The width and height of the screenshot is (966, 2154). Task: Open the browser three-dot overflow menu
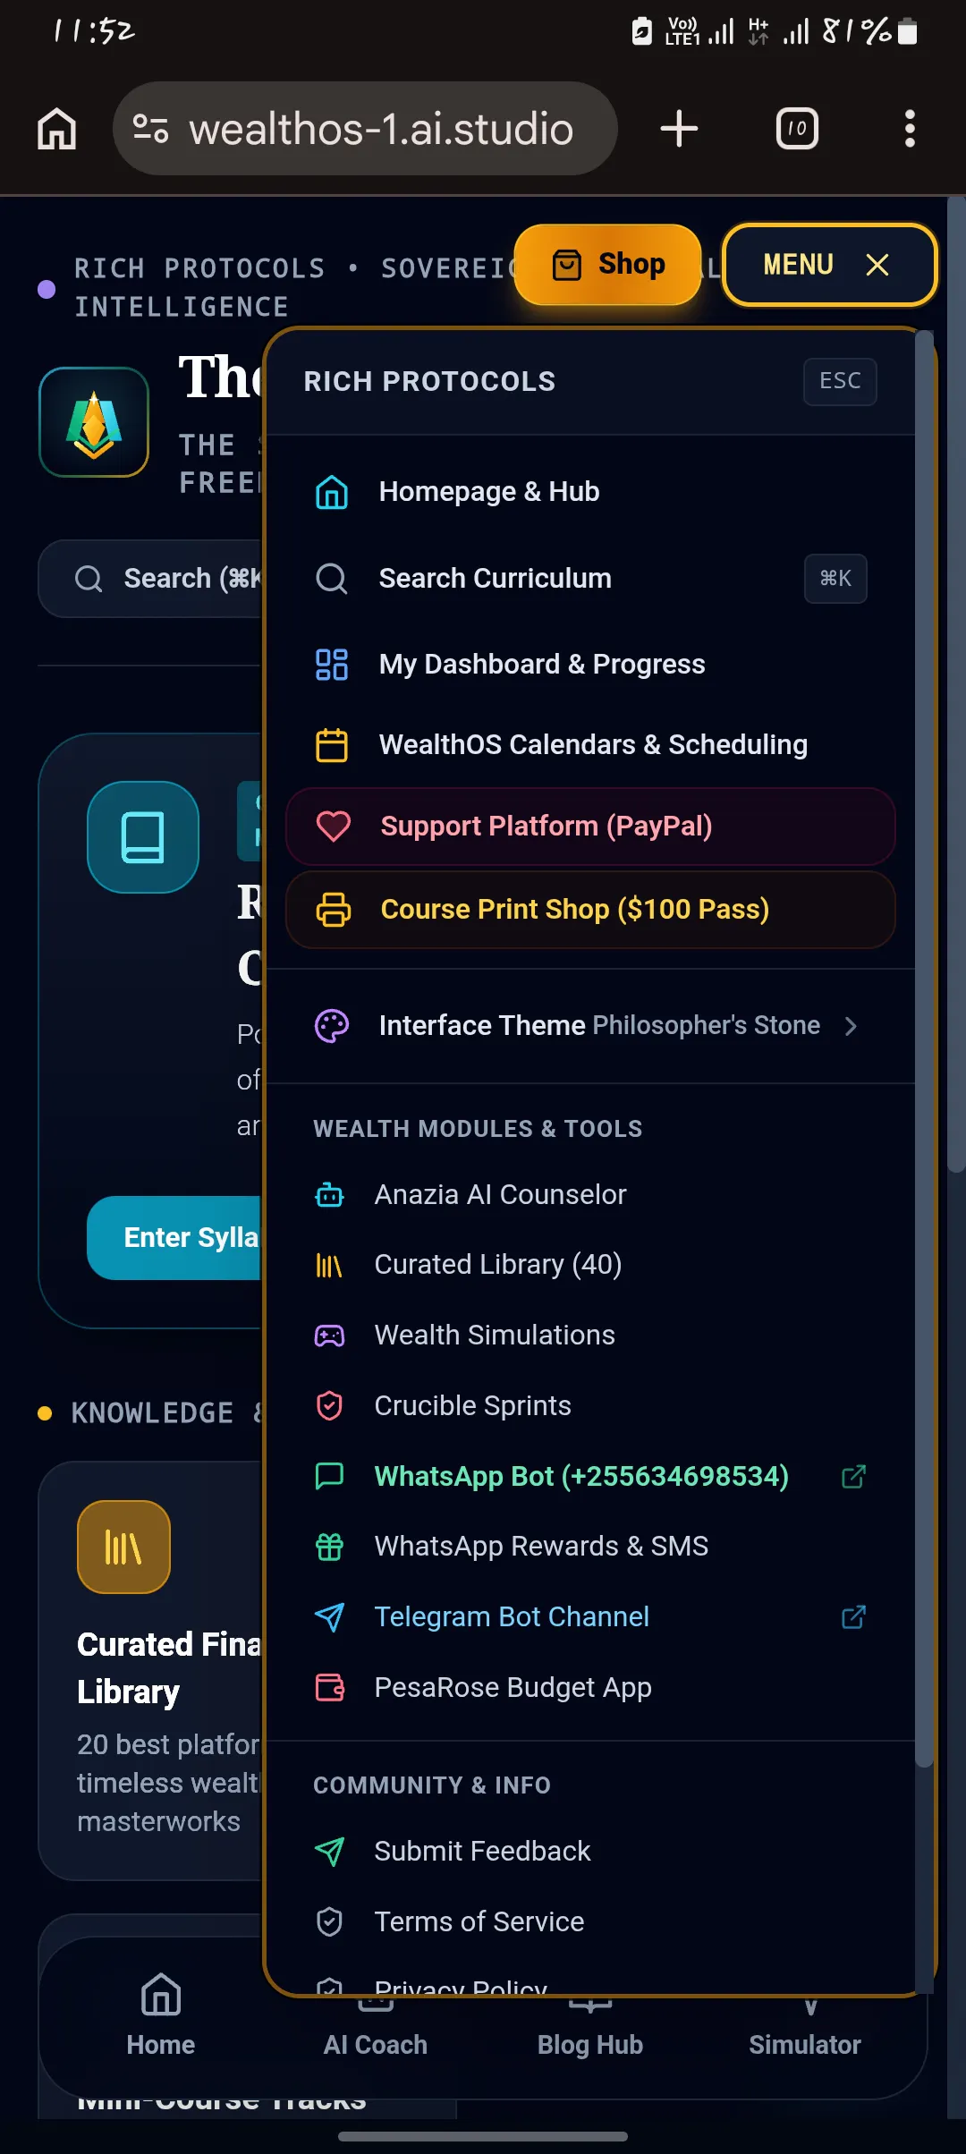tap(910, 129)
